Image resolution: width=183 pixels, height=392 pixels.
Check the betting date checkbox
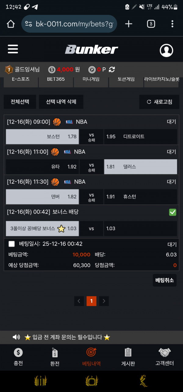[12, 244]
